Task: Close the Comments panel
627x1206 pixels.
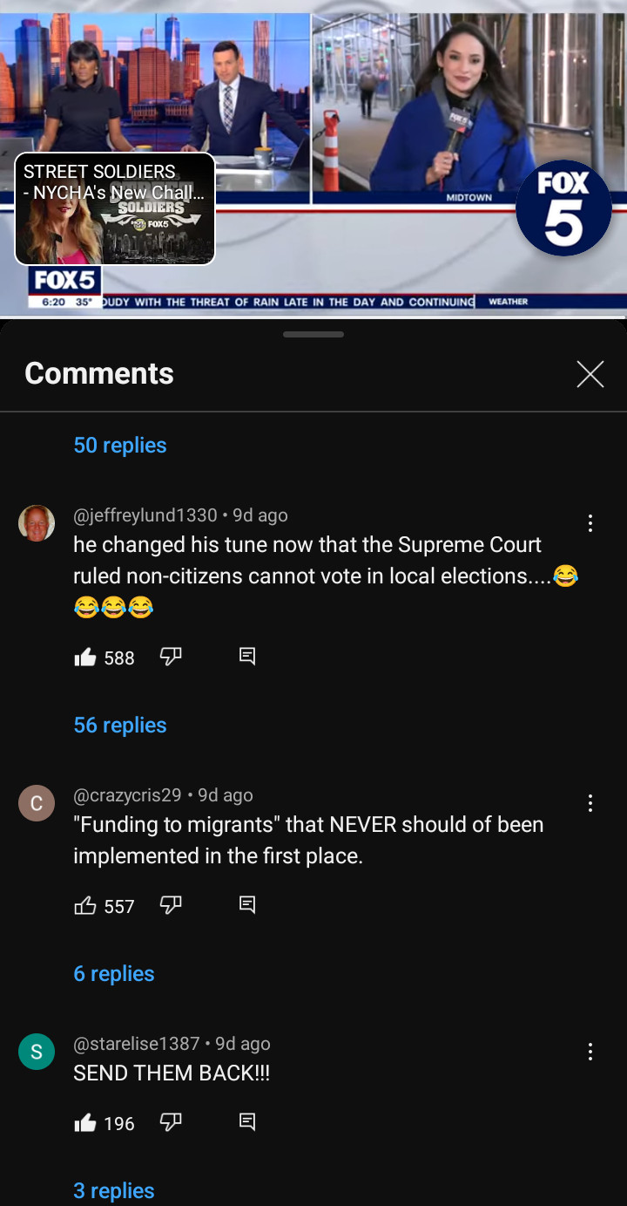Action: tap(590, 374)
